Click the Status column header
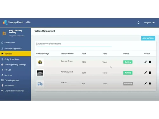This screenshot has height=119, width=159. coord(126,54)
